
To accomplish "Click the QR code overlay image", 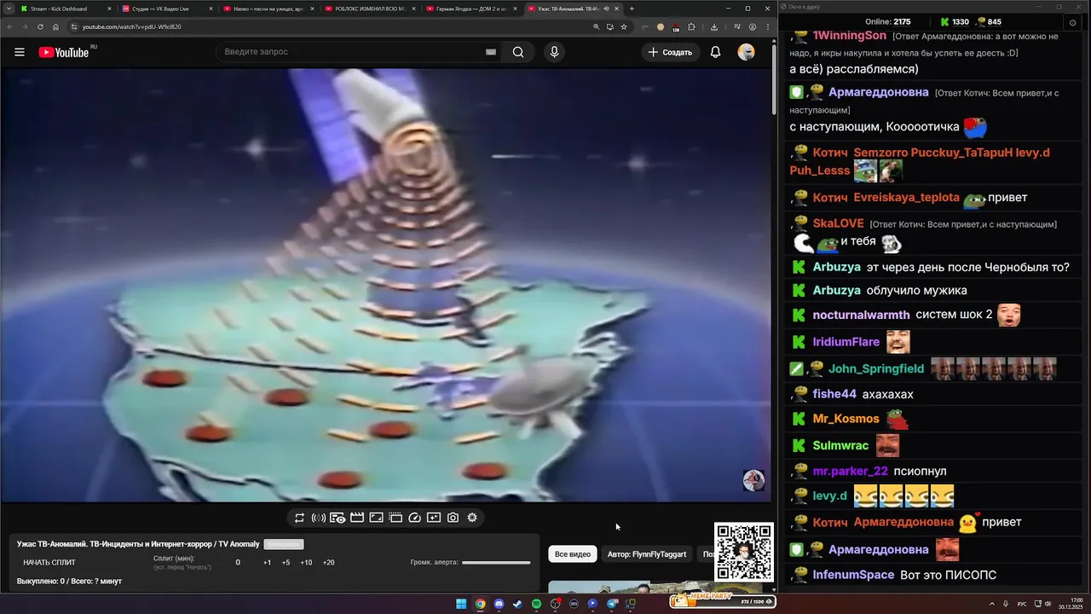I will 744,552.
